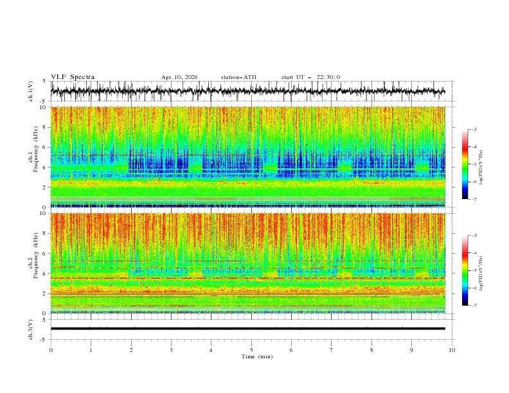Screen dimensions: 509x393
Task: Click the 9 minute tick on time axis
Action: coord(411,350)
